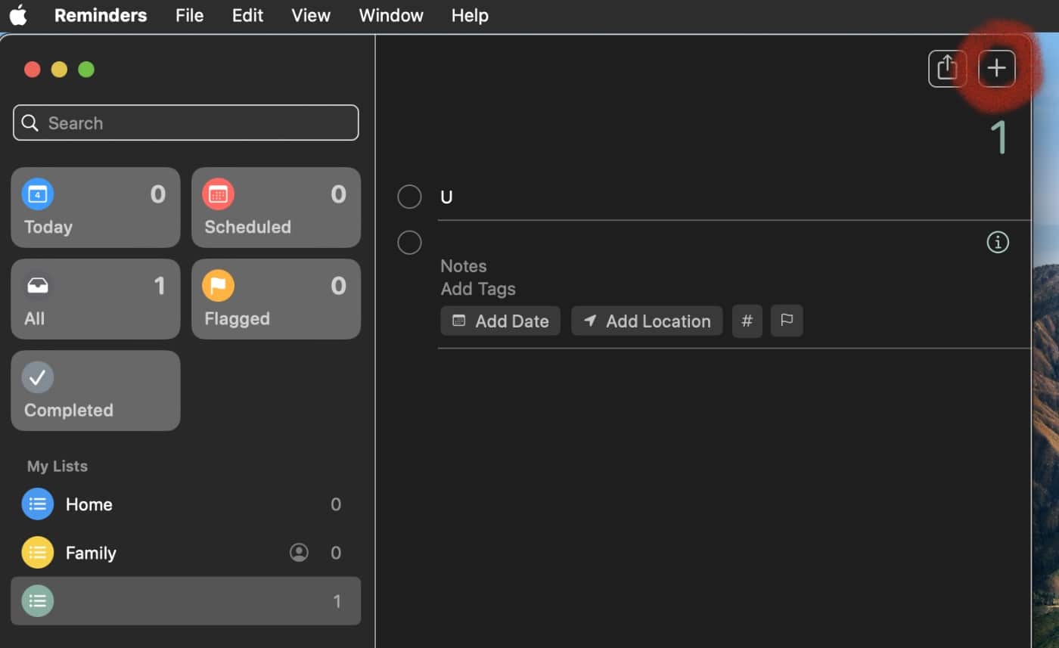
Task: Open the File menu
Action: coord(189,15)
